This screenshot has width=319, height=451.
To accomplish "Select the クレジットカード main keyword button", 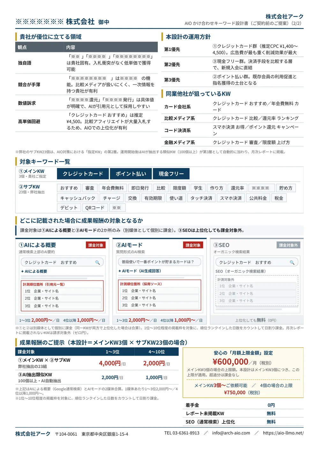I will [83, 174].
